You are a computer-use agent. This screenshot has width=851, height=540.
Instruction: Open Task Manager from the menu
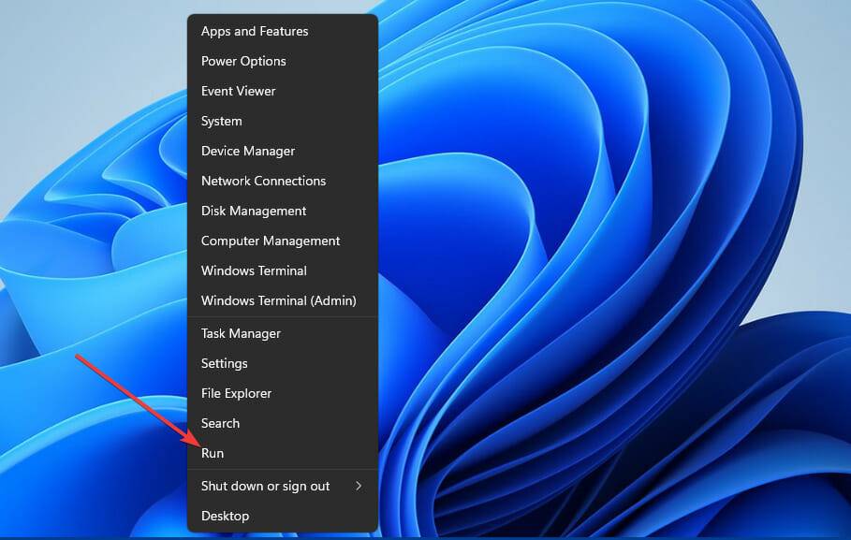pos(282,333)
